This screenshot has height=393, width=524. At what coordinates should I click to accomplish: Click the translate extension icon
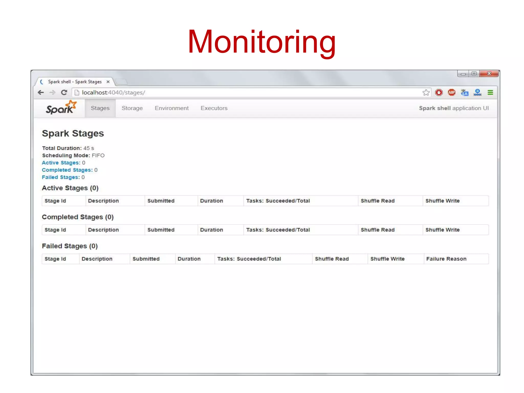464,92
